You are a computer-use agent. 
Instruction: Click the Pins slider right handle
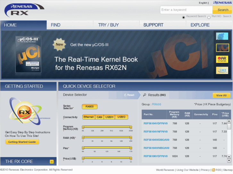(x=131, y=148)
